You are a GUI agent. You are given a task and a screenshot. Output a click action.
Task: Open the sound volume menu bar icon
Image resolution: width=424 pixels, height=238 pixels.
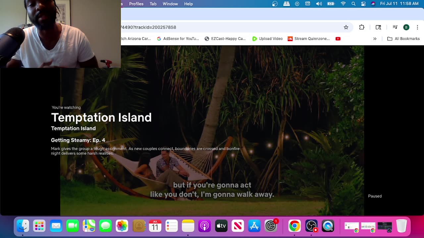319,4
